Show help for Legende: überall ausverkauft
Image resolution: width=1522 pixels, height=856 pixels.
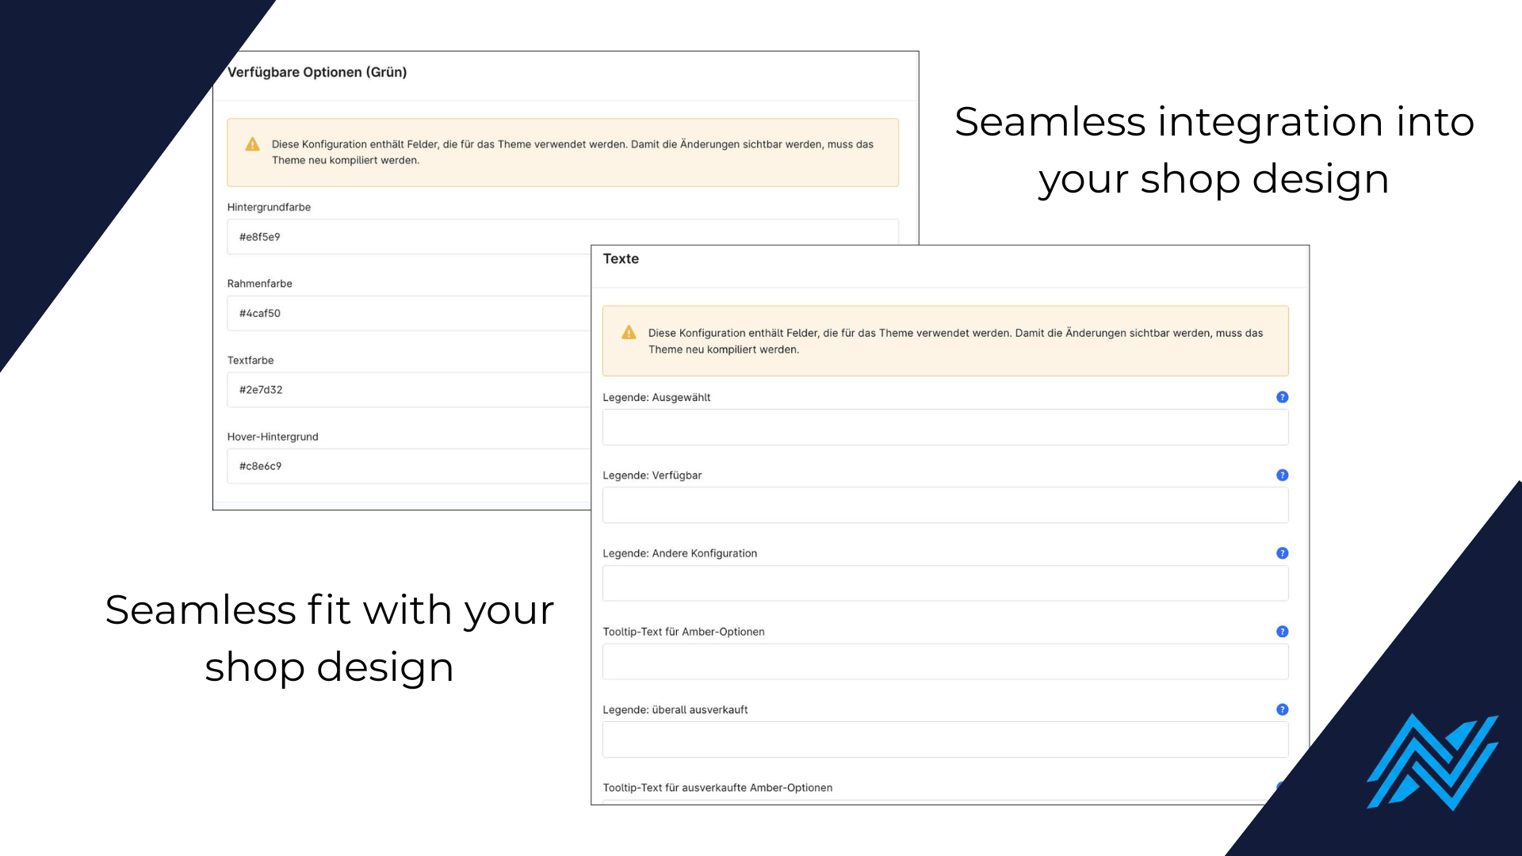click(1282, 709)
